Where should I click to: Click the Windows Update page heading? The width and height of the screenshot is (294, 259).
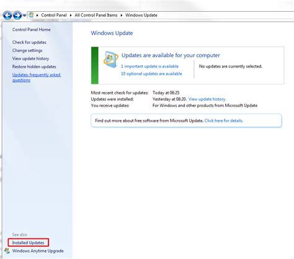click(112, 33)
